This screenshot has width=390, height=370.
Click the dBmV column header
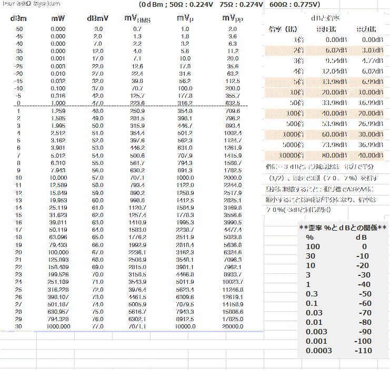pos(97,18)
